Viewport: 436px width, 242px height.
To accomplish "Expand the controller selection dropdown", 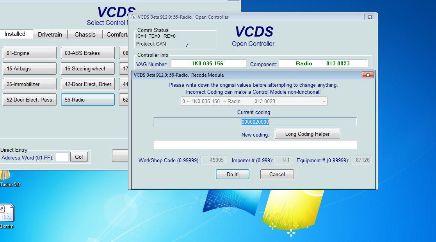I will click(324, 102).
